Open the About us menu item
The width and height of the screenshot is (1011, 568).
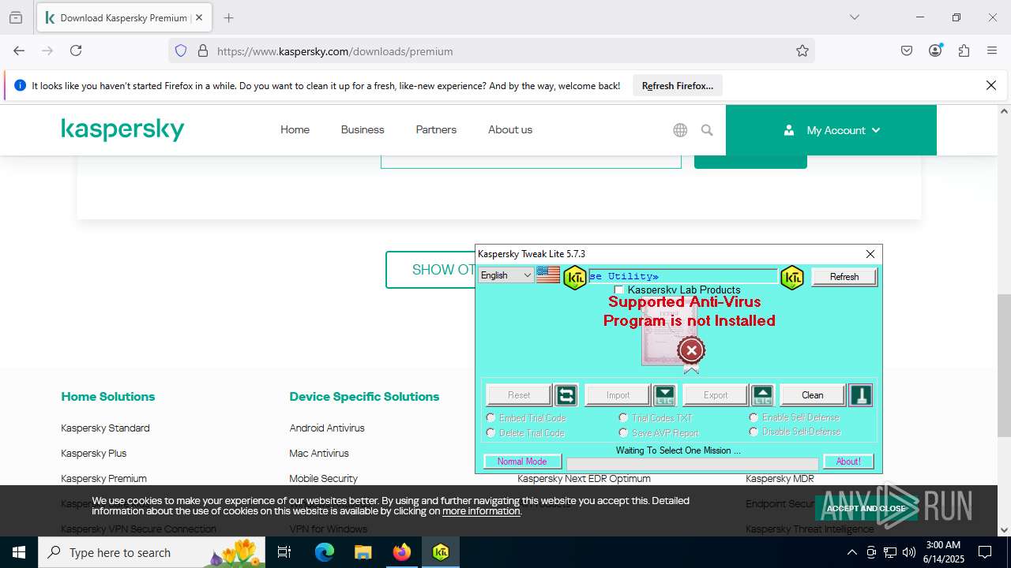pyautogui.click(x=510, y=129)
